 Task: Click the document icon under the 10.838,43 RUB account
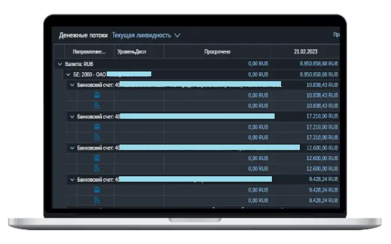pos(97,105)
